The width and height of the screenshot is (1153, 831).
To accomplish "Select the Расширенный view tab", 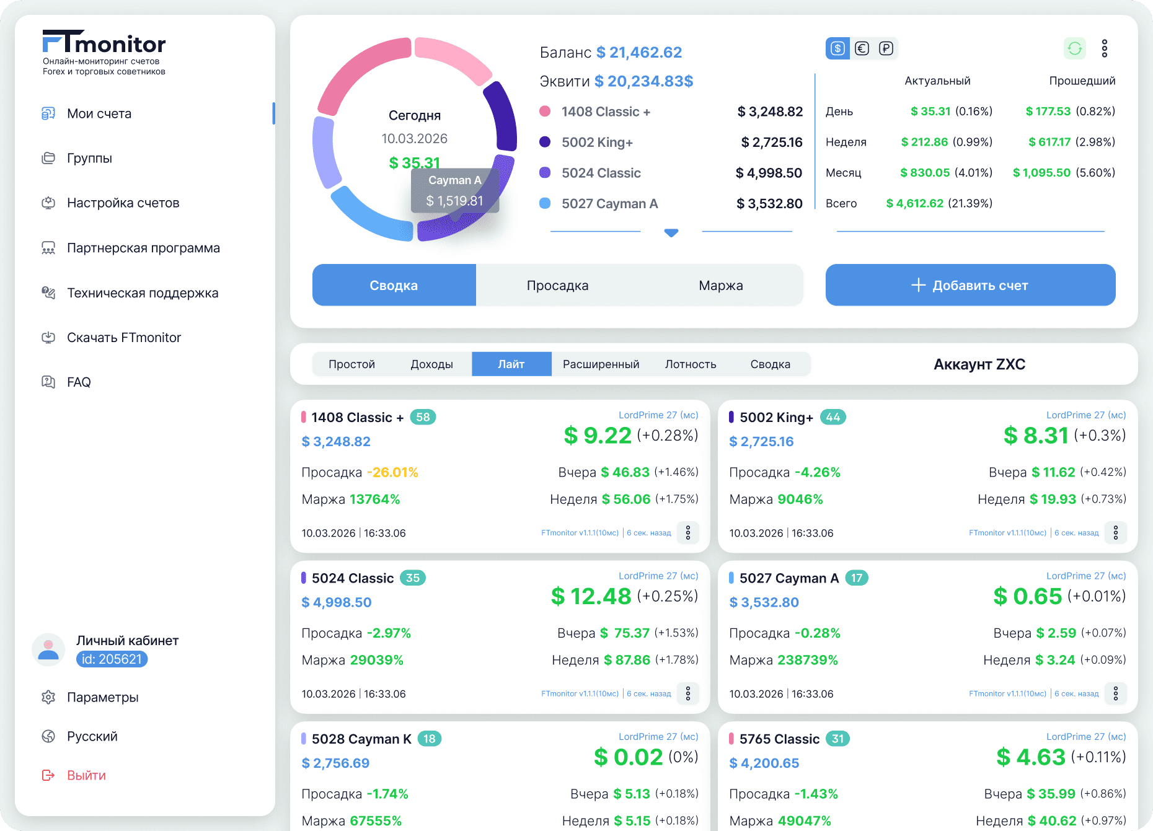I will coord(601,364).
